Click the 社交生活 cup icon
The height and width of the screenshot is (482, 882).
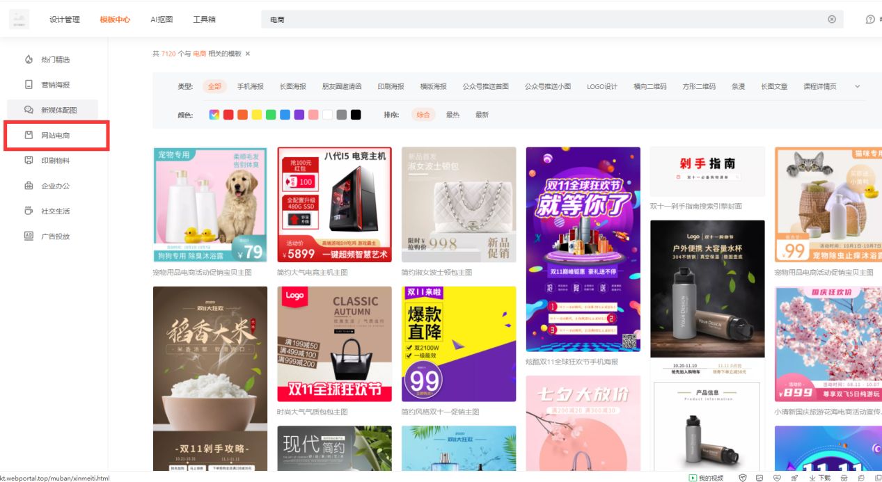point(28,211)
